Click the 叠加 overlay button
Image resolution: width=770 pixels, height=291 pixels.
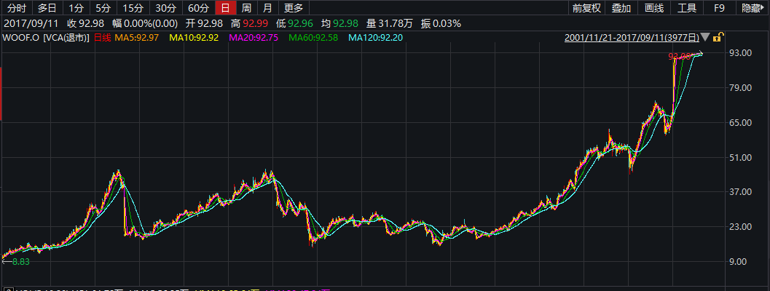[x=621, y=9]
